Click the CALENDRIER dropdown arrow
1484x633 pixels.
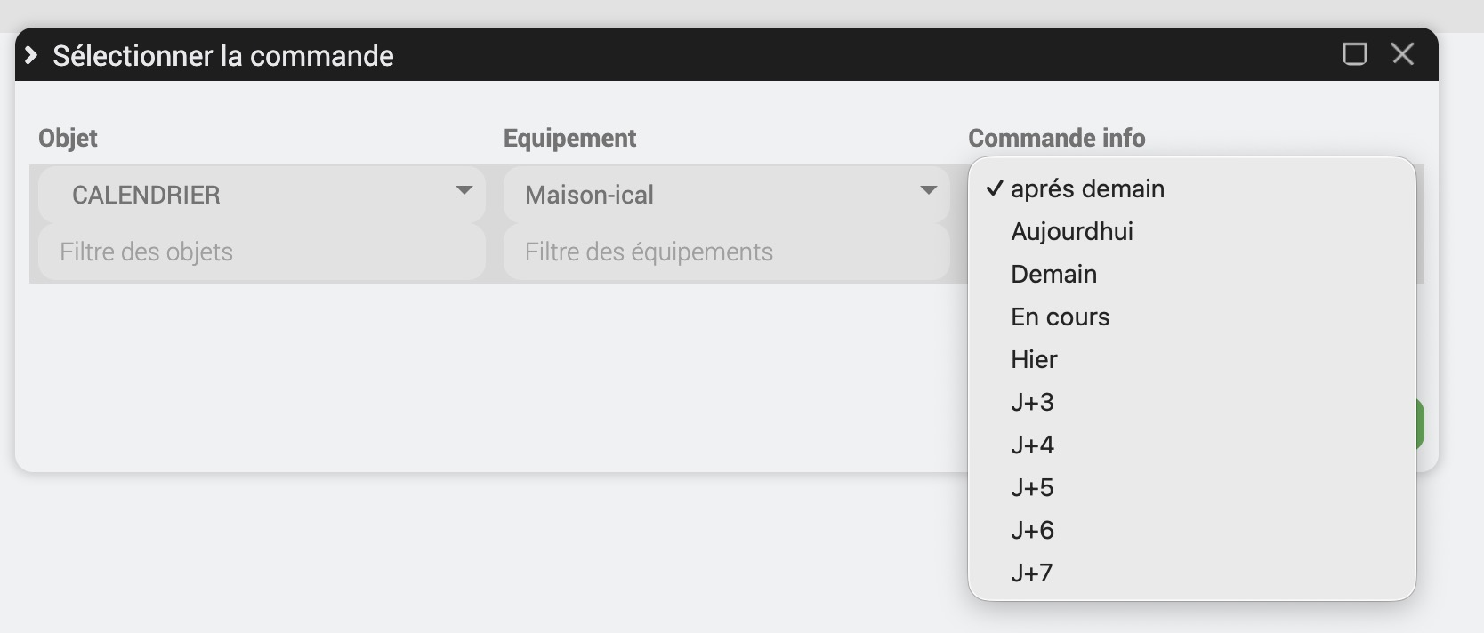point(464,190)
